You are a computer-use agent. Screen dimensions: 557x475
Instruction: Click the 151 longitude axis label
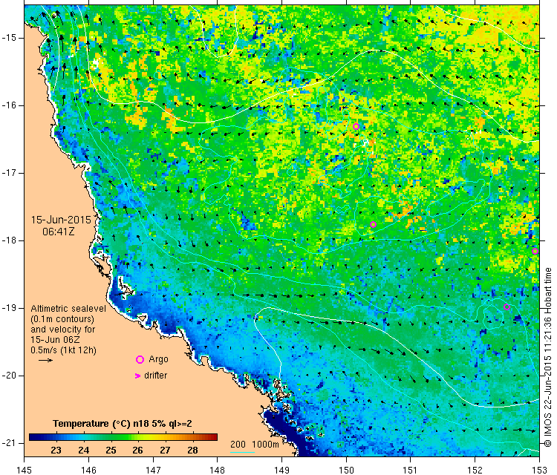point(410,471)
